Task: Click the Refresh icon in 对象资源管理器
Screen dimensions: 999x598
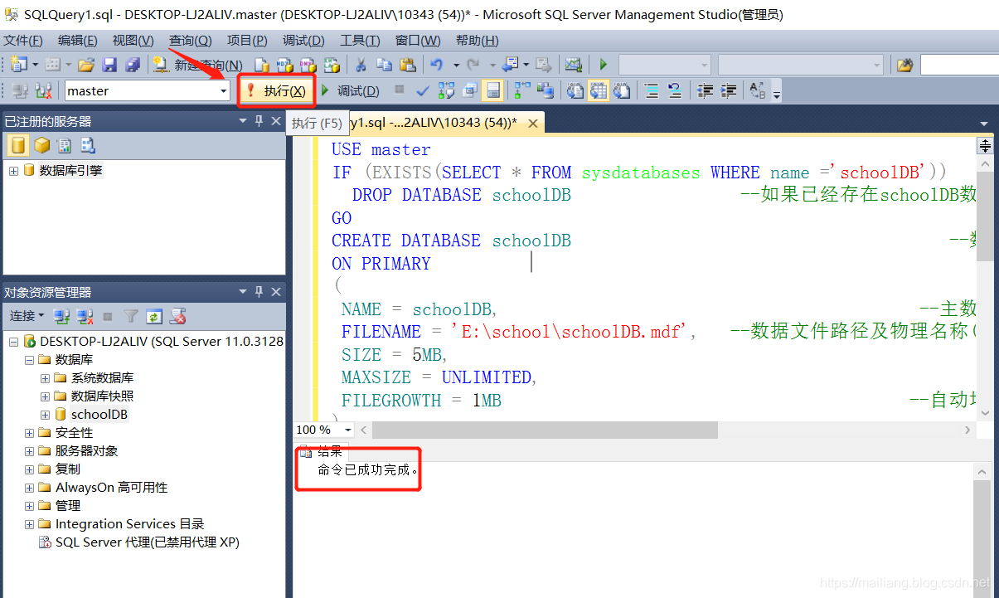Action: click(156, 317)
